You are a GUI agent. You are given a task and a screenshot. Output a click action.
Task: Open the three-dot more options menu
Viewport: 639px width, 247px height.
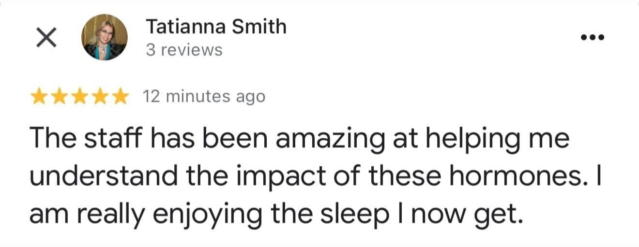coord(593,37)
